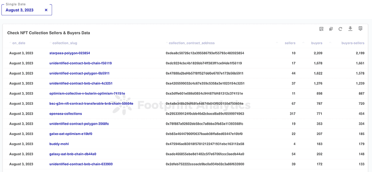Screen dimensions: 372x172
Task: Open galxe-oat-optimism-e10bf0 collection link
Action: pos(71,134)
